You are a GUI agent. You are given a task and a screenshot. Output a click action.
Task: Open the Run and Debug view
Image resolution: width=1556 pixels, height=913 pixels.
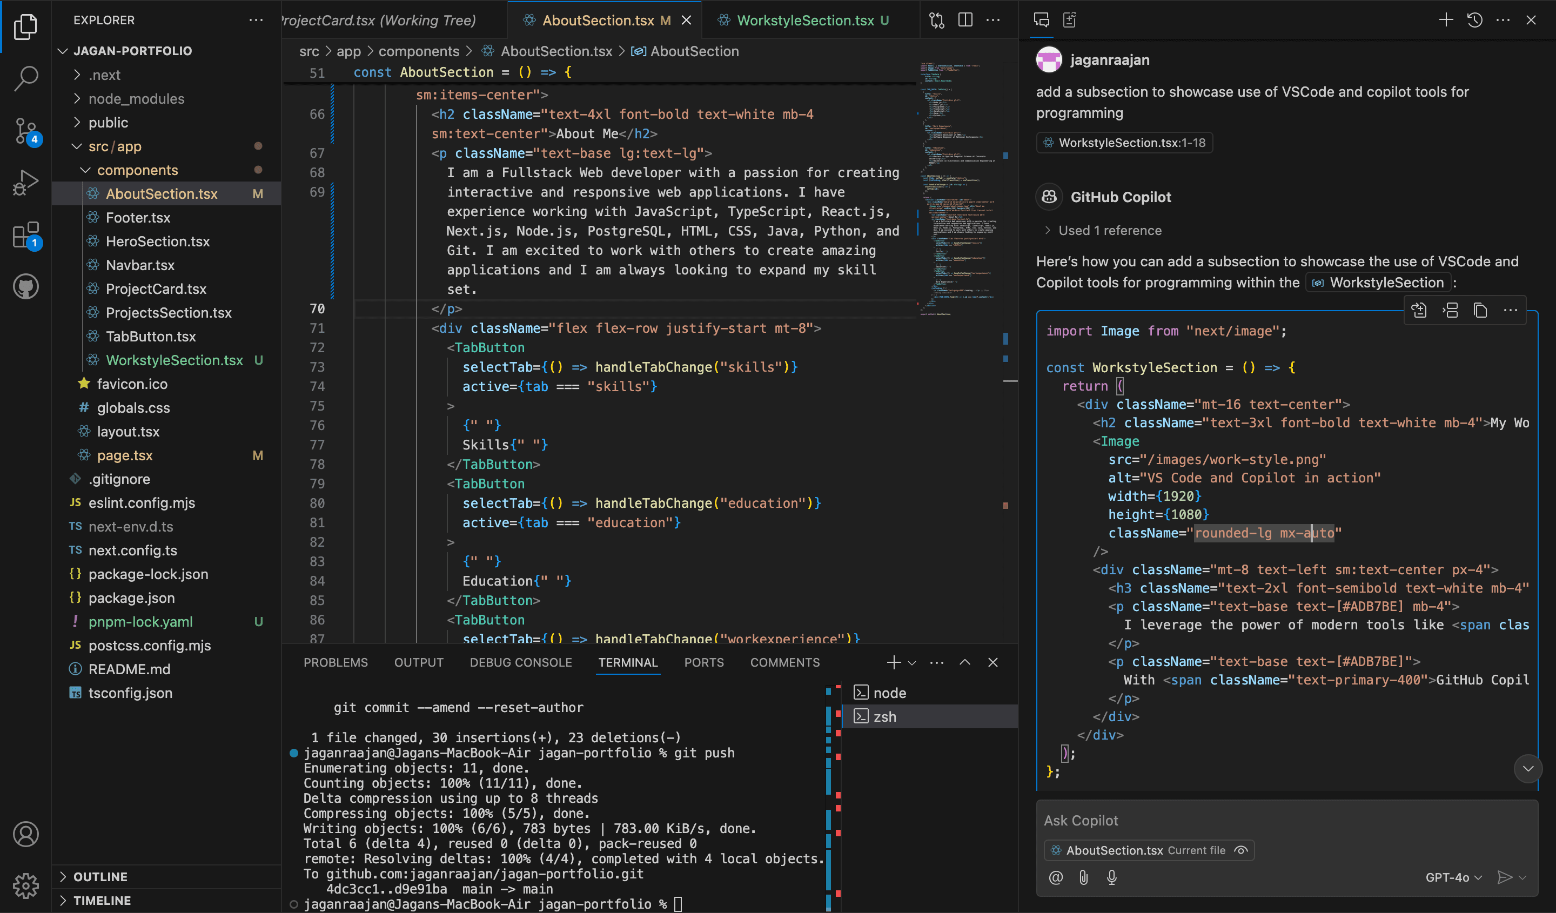(x=26, y=182)
